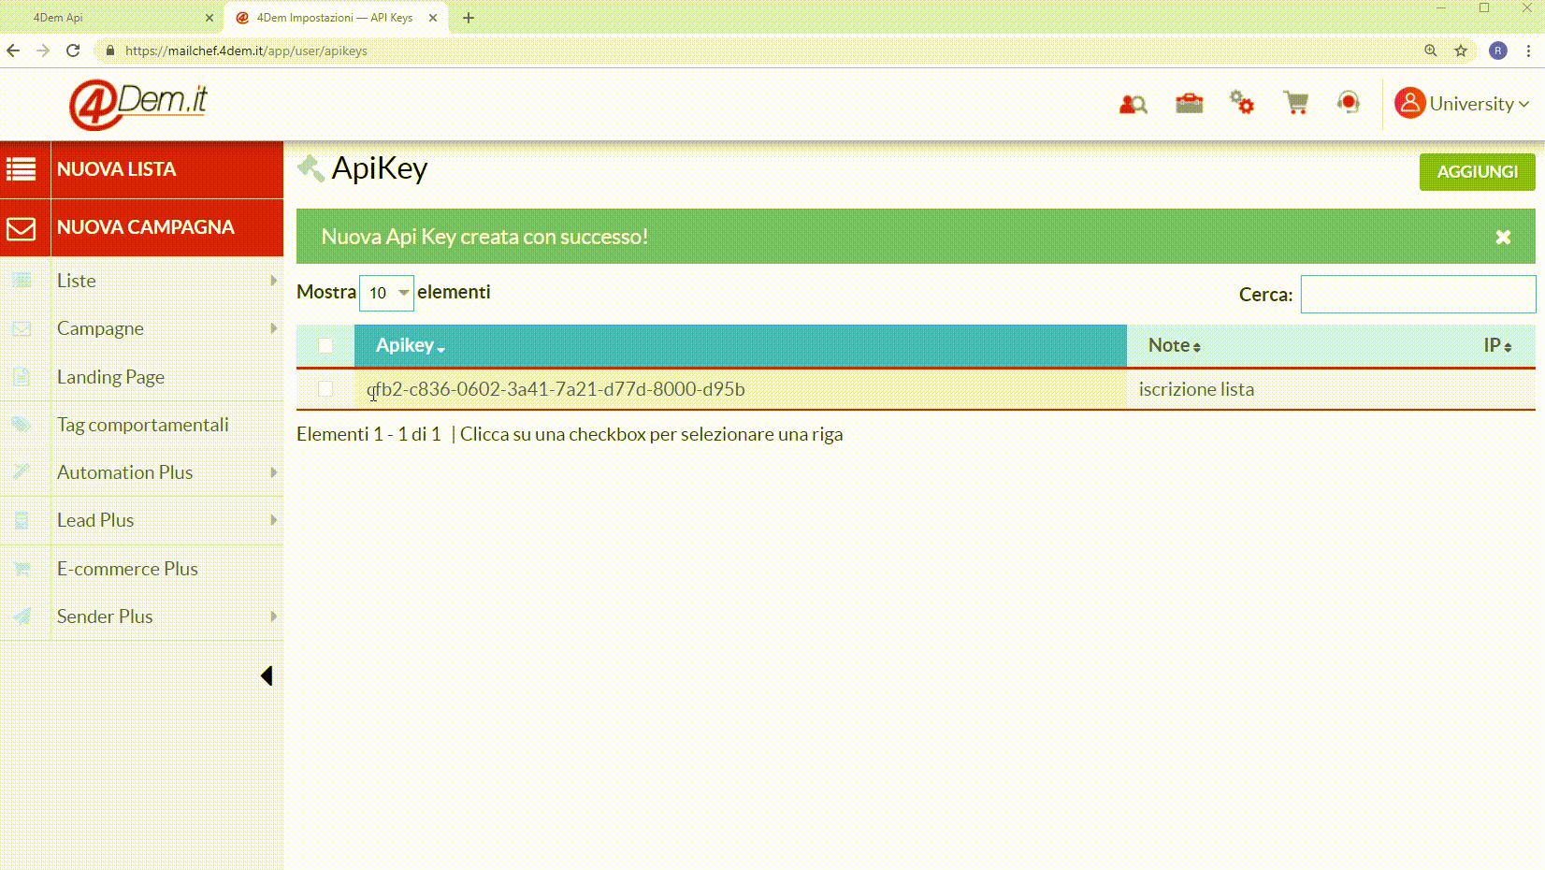Open the contact search icon in header

[x=1133, y=104]
